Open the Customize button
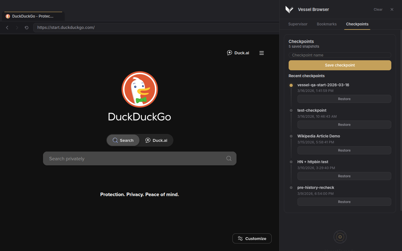 (252, 238)
